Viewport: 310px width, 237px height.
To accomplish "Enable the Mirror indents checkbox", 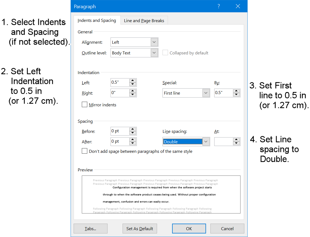I will [x=85, y=105].
